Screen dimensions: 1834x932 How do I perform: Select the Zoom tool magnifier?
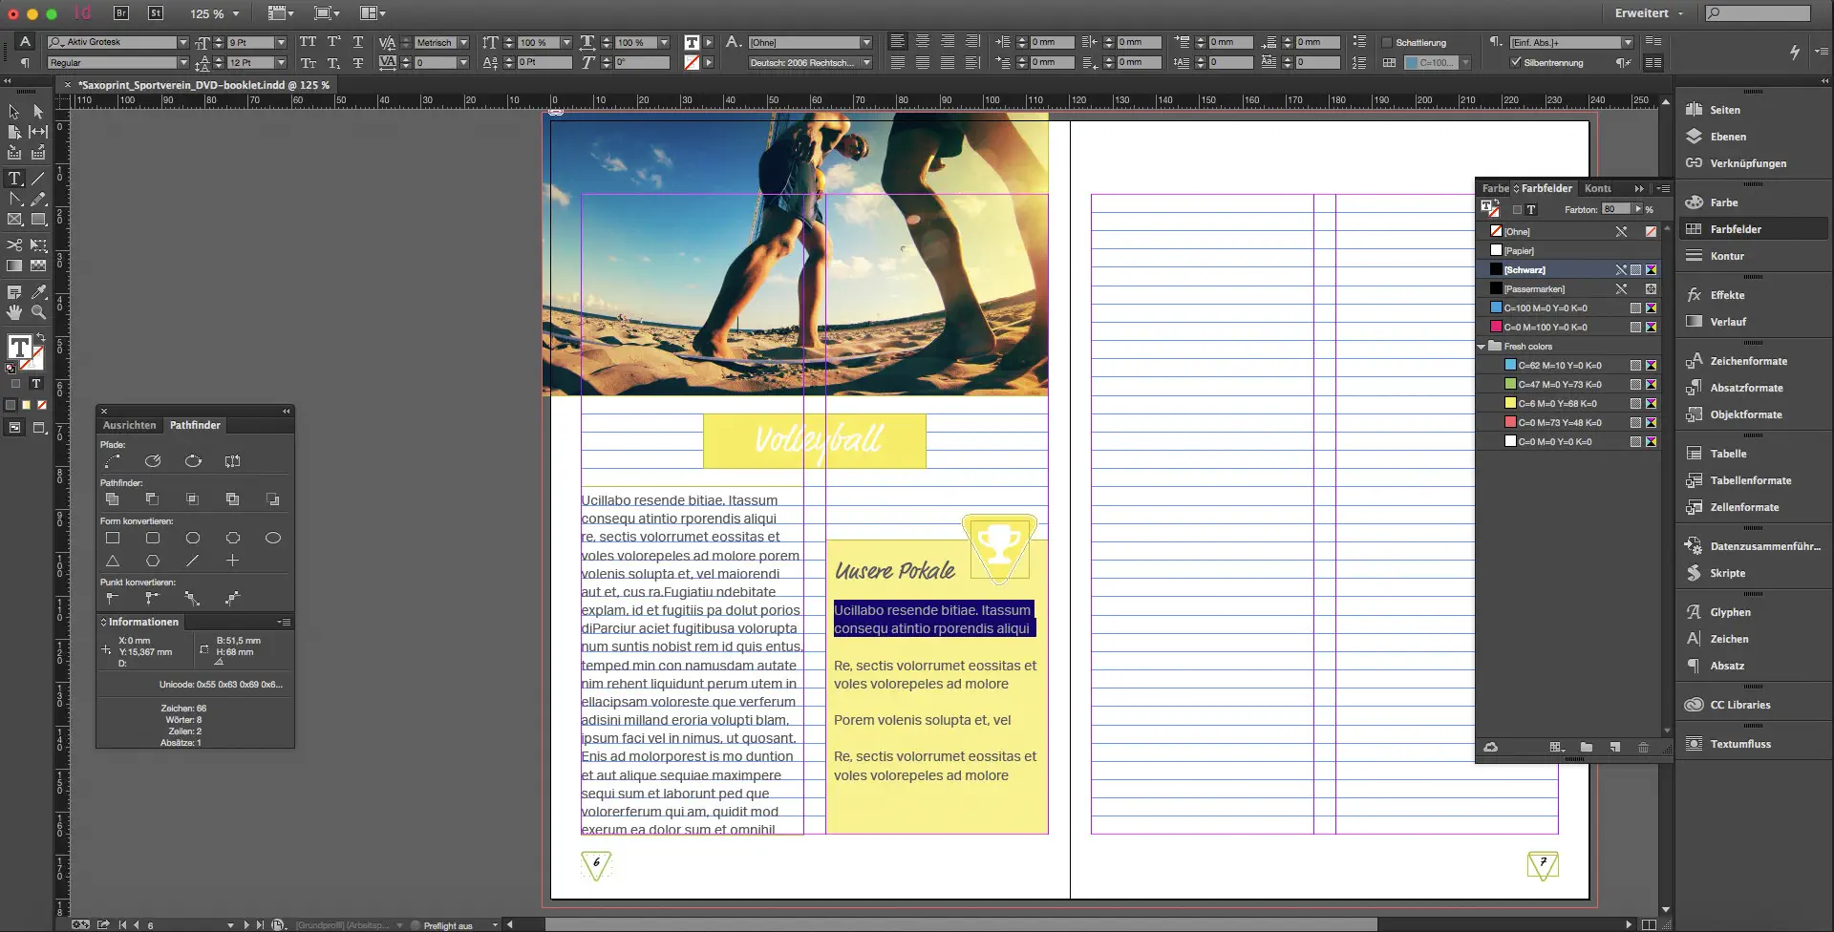[x=38, y=312]
